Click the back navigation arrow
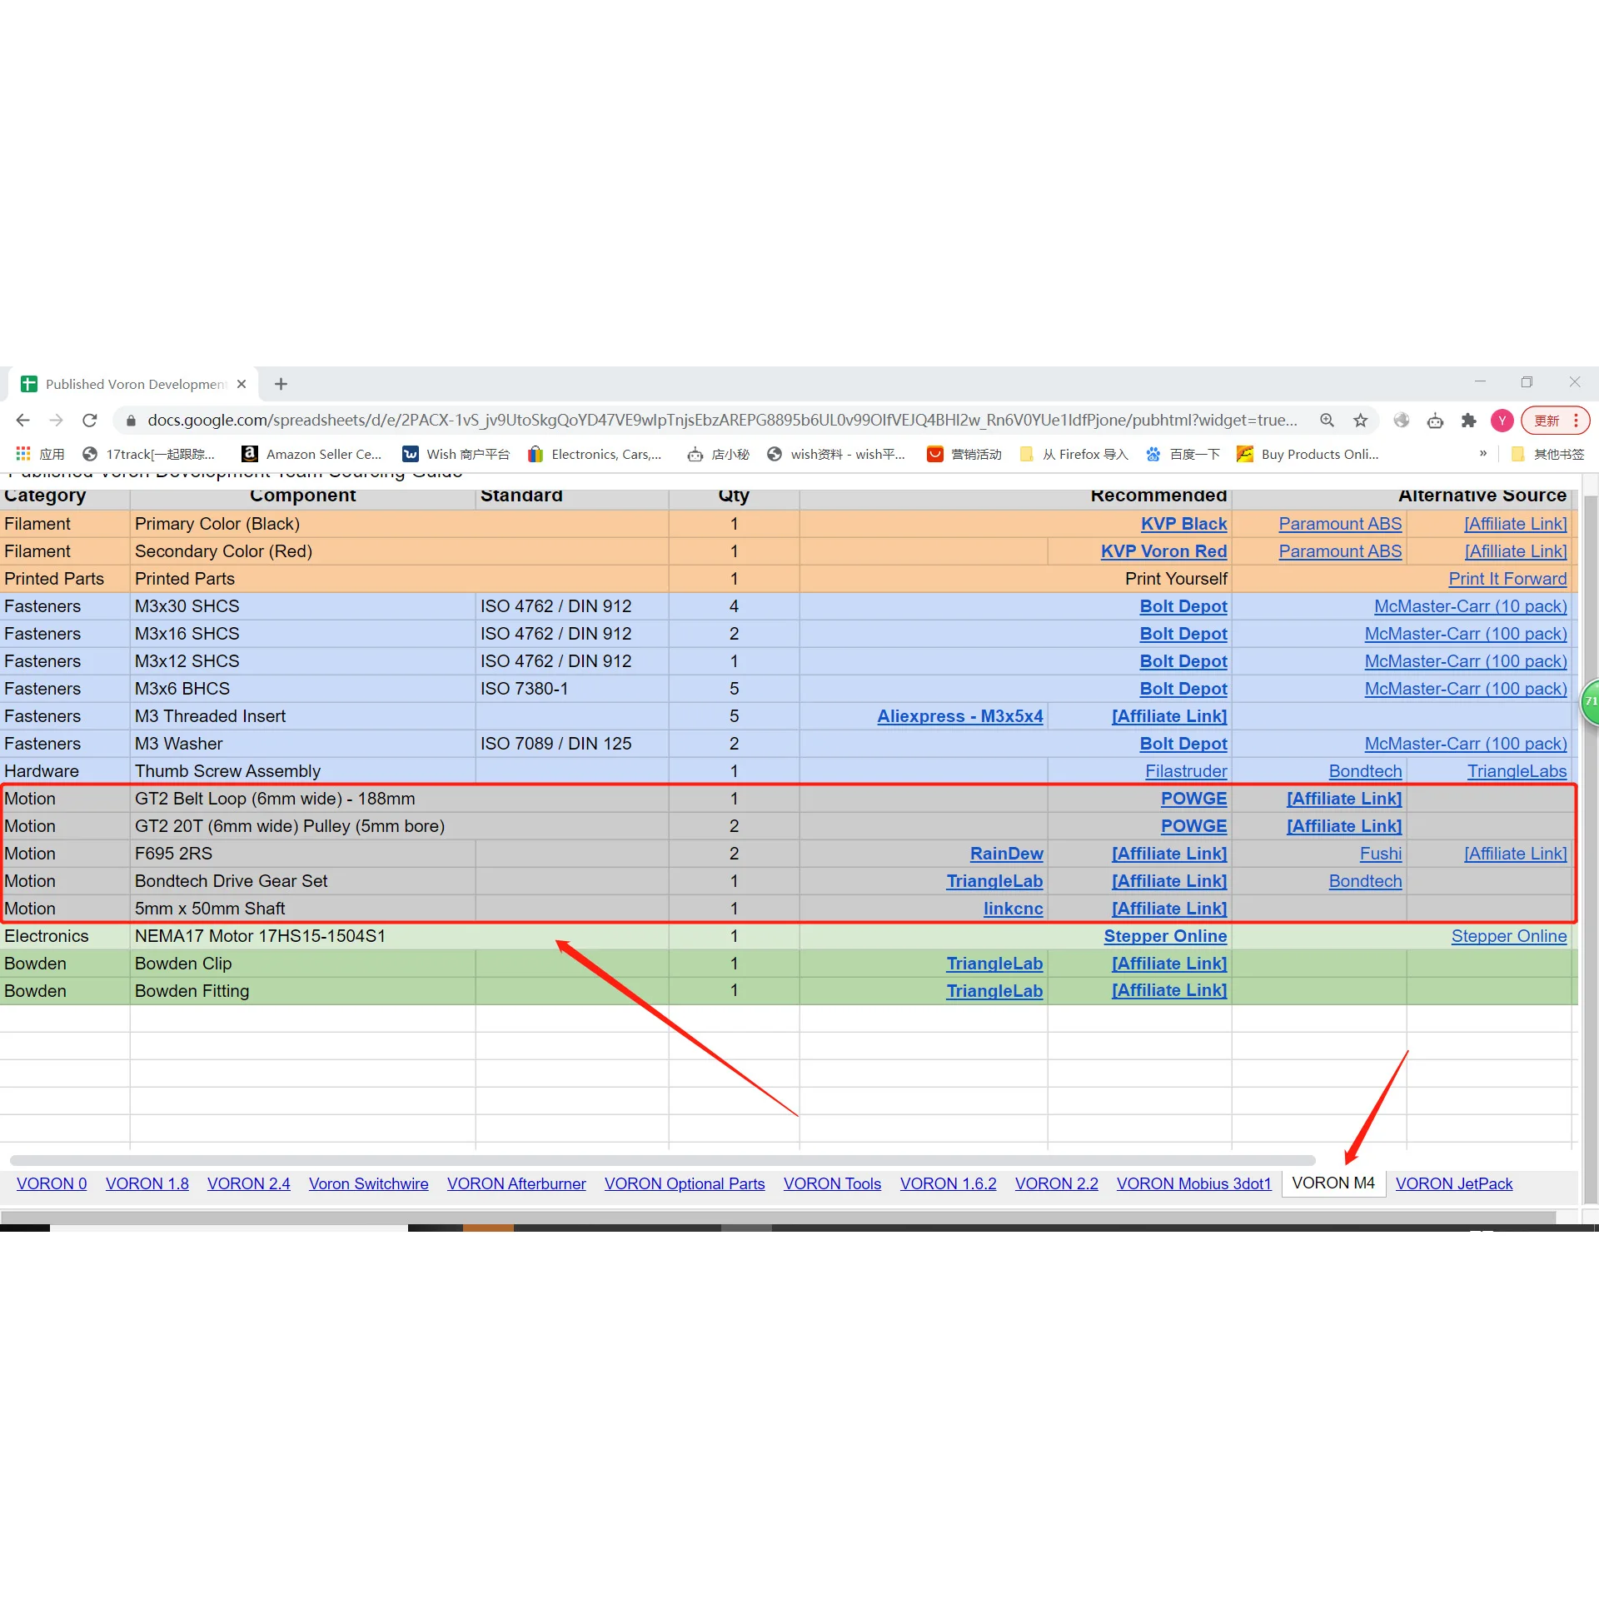This screenshot has height=1599, width=1599. pyautogui.click(x=23, y=421)
